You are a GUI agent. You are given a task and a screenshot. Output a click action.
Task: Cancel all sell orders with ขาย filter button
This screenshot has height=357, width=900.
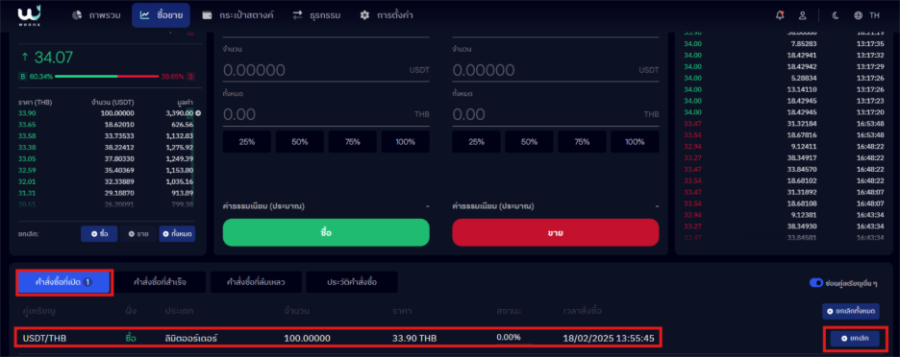[137, 234]
